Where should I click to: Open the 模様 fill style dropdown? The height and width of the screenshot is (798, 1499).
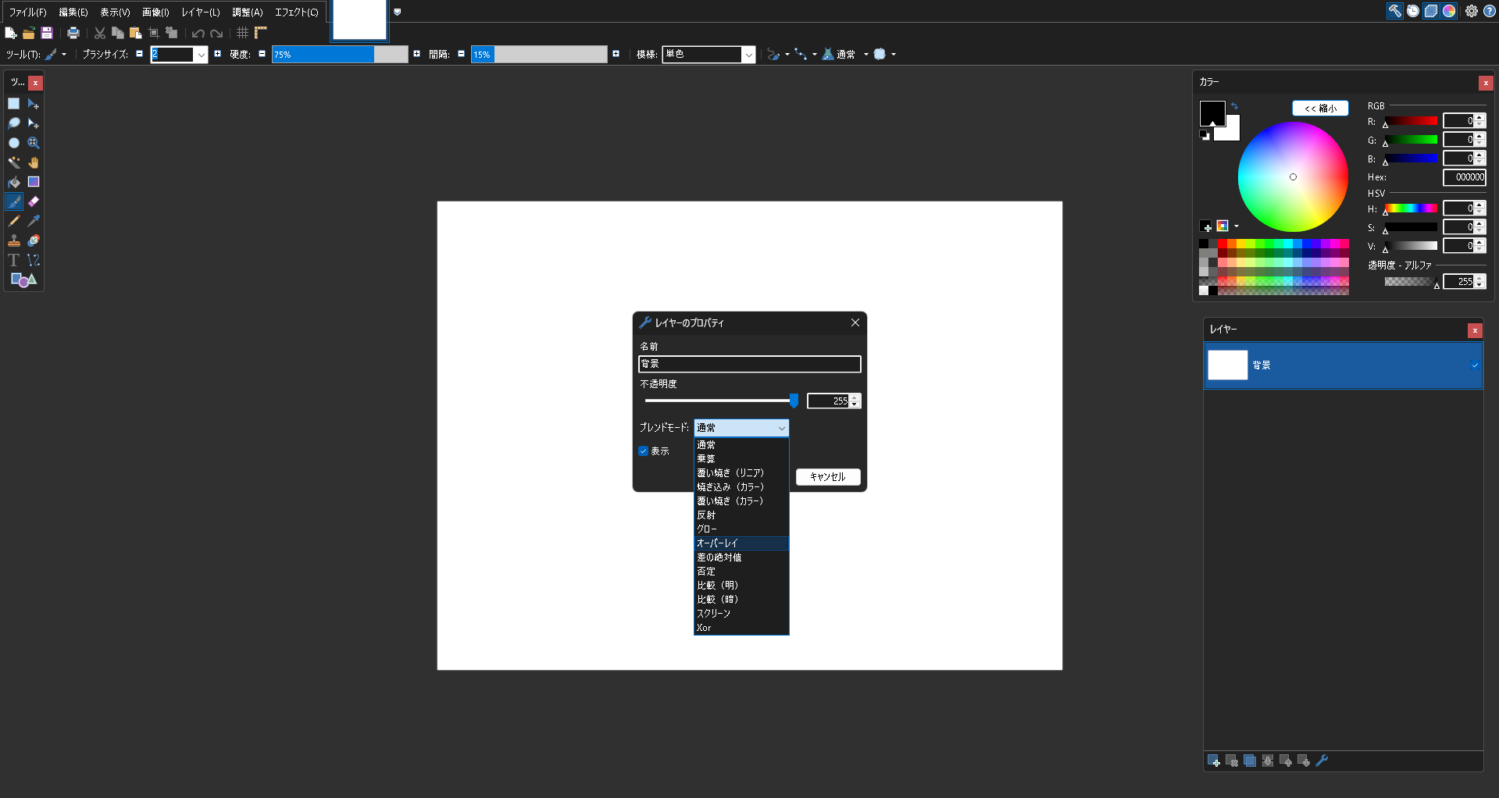pos(748,55)
